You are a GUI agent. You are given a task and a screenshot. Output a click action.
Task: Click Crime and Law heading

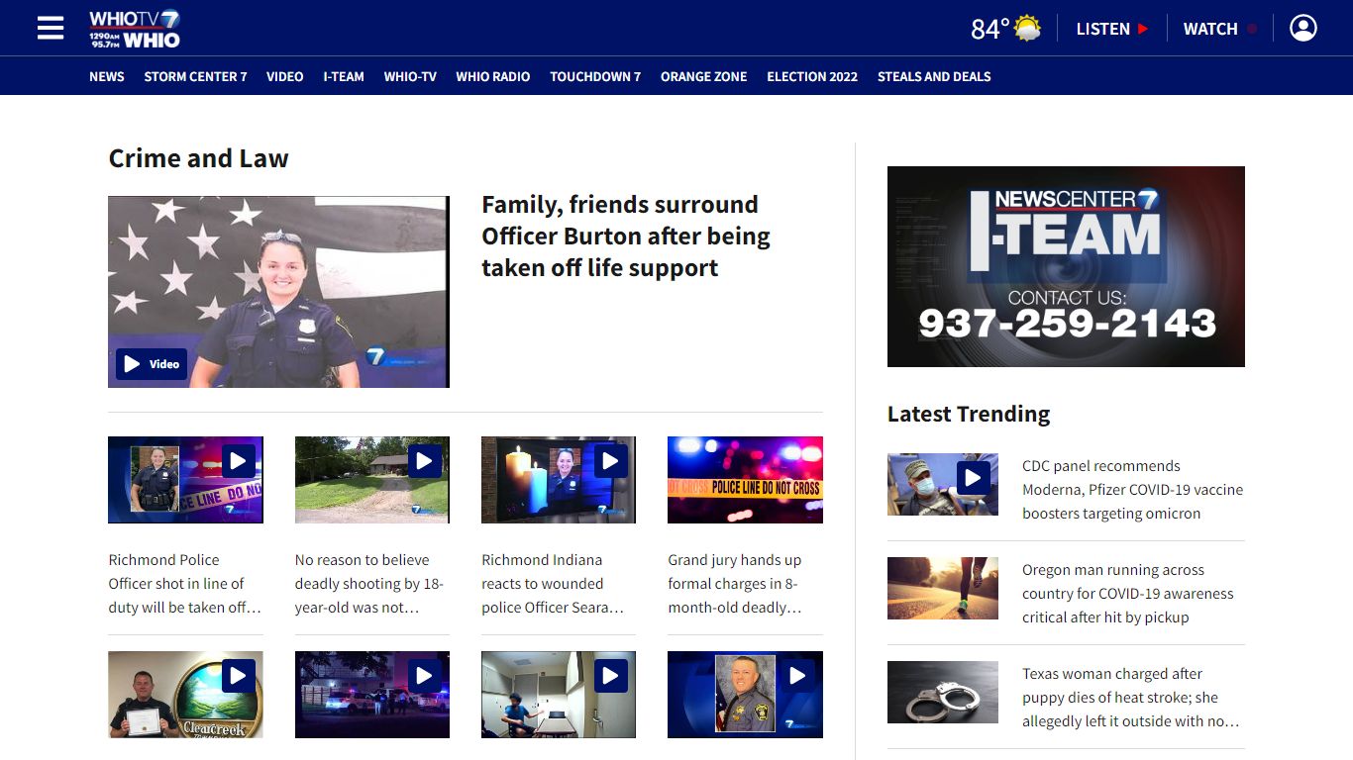(198, 158)
